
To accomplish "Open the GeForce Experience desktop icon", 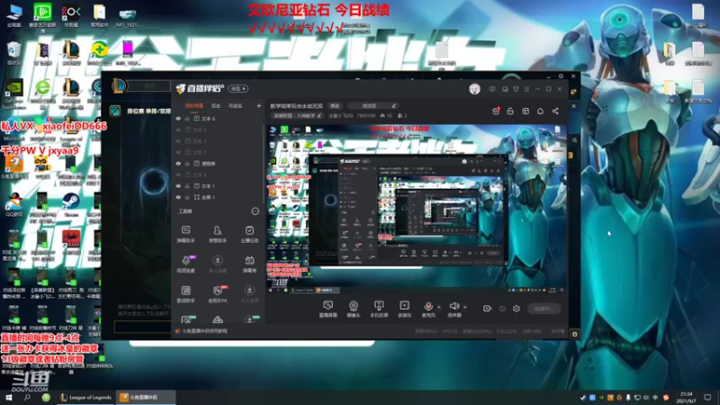I will [13, 95].
